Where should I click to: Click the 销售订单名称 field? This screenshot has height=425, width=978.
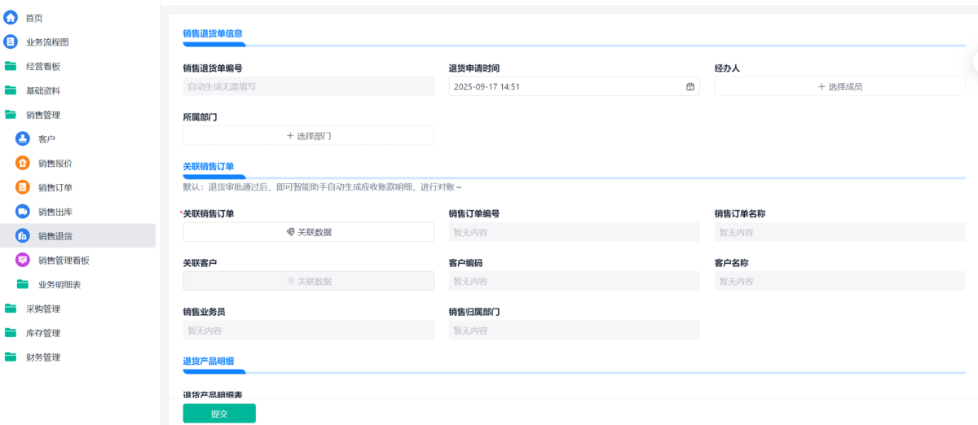pos(839,232)
